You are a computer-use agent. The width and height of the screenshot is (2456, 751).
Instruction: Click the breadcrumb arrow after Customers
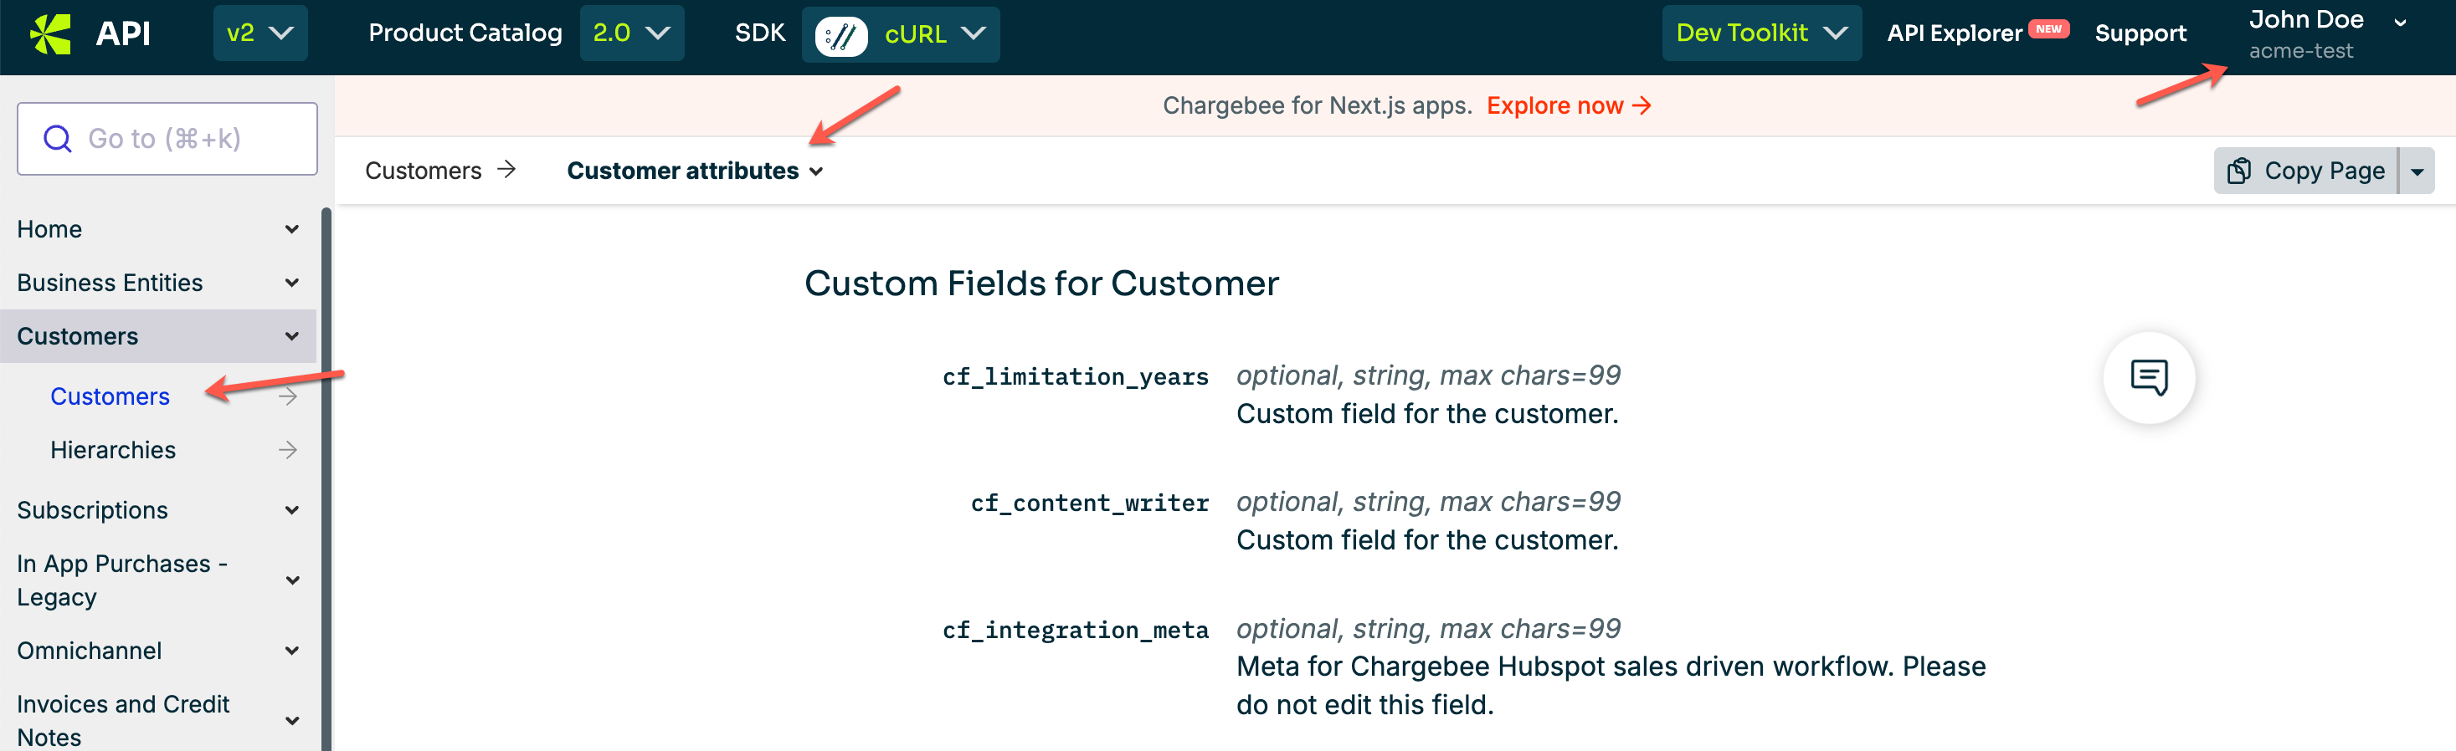506,170
